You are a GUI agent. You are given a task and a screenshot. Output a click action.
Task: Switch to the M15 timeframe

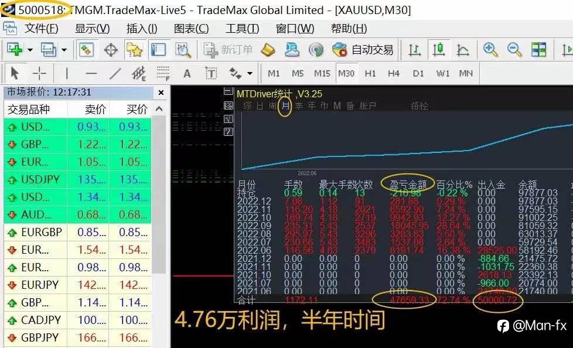(x=322, y=73)
